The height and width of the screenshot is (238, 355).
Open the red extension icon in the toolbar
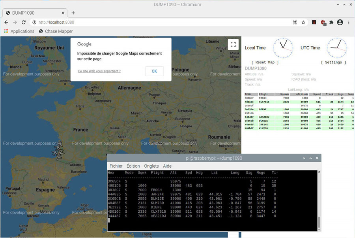click(x=314, y=22)
